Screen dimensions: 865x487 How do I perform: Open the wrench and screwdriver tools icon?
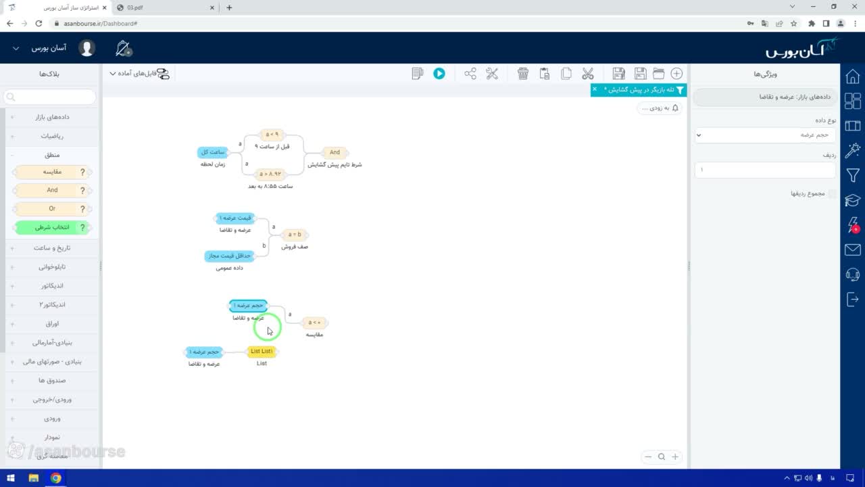point(492,74)
